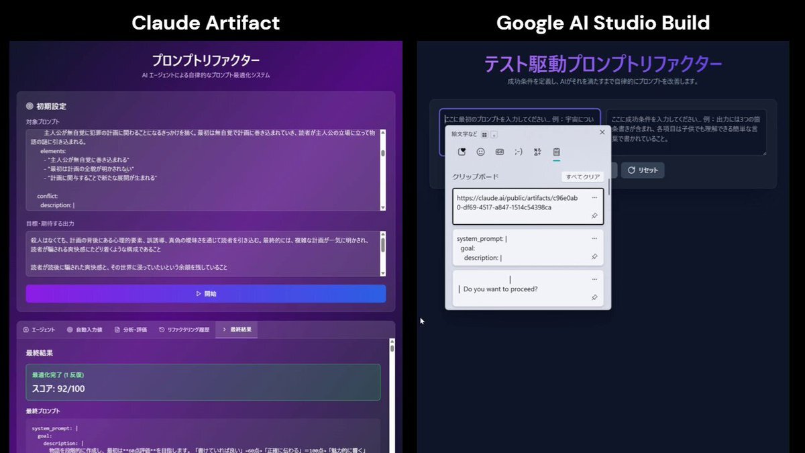Open the recently used heart tab in emoji panel
This screenshot has width=805, height=453.
pos(462,152)
